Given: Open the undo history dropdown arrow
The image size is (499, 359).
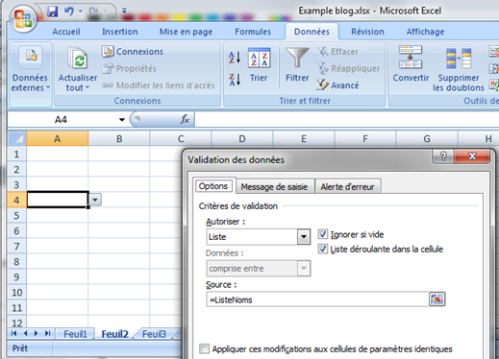Looking at the screenshot, I should [81, 12].
